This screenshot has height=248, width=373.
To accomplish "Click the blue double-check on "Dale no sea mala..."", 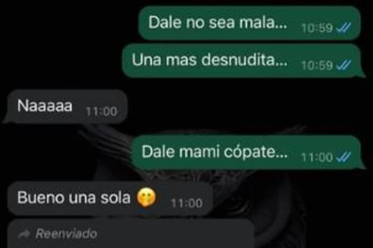I will [344, 28].
